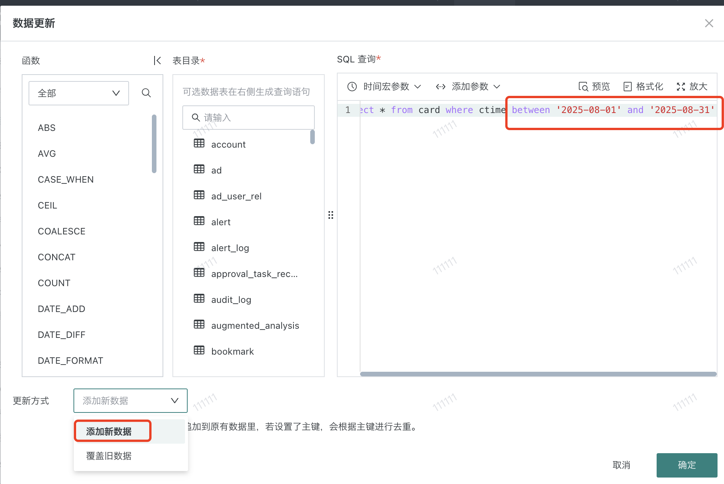Click the approval_task_rec... table icon
The image size is (724, 484).
(199, 273)
